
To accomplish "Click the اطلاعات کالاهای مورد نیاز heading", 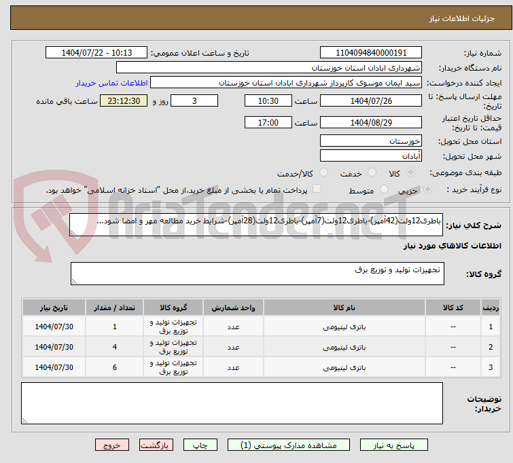I will 452,246.
